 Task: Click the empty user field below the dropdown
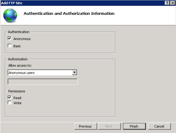pos(43,81)
